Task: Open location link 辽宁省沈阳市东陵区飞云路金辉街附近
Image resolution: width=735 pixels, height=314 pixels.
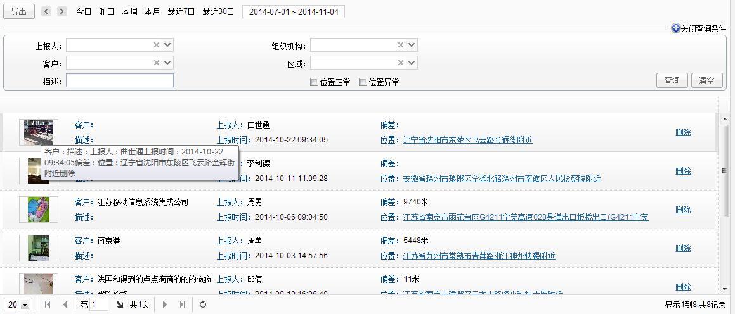Action: click(467, 140)
